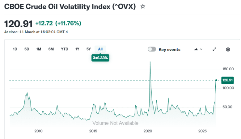Image resolution: width=241 pixels, height=139 pixels.
Task: Expand chart to full screen
Action: coord(214,49)
